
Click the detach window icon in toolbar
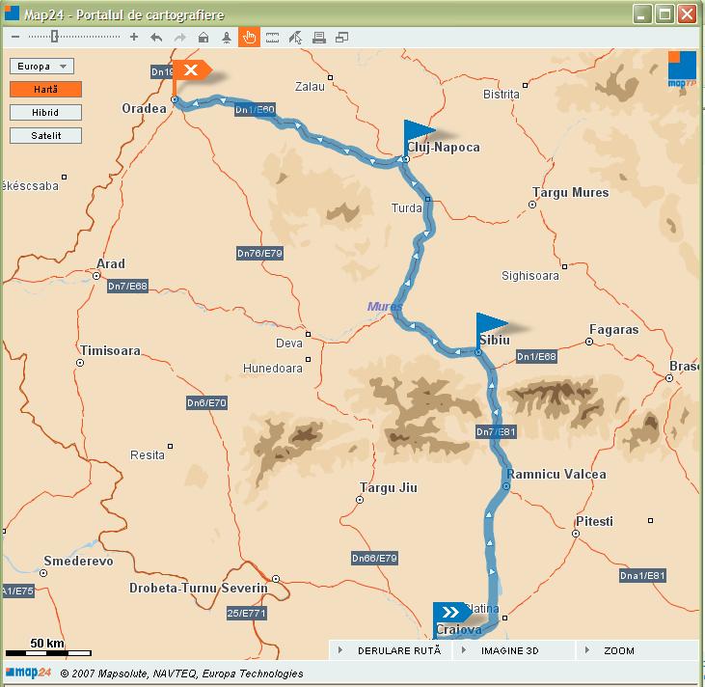pyautogui.click(x=341, y=38)
